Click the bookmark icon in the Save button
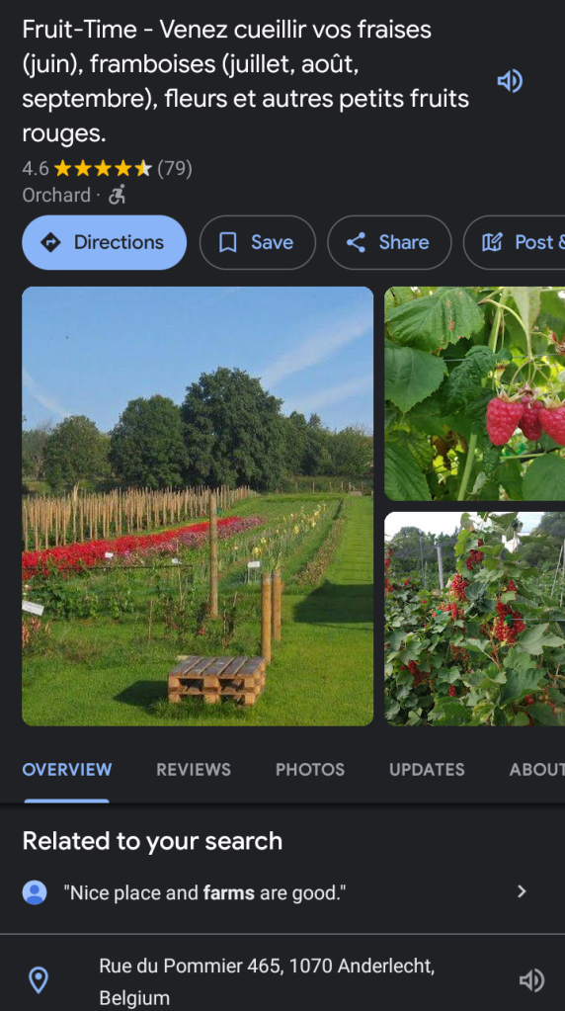This screenshot has width=565, height=1011. 228,242
